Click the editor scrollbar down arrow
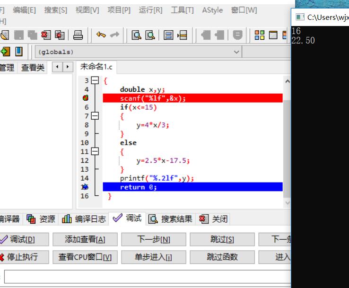 tap(288, 203)
